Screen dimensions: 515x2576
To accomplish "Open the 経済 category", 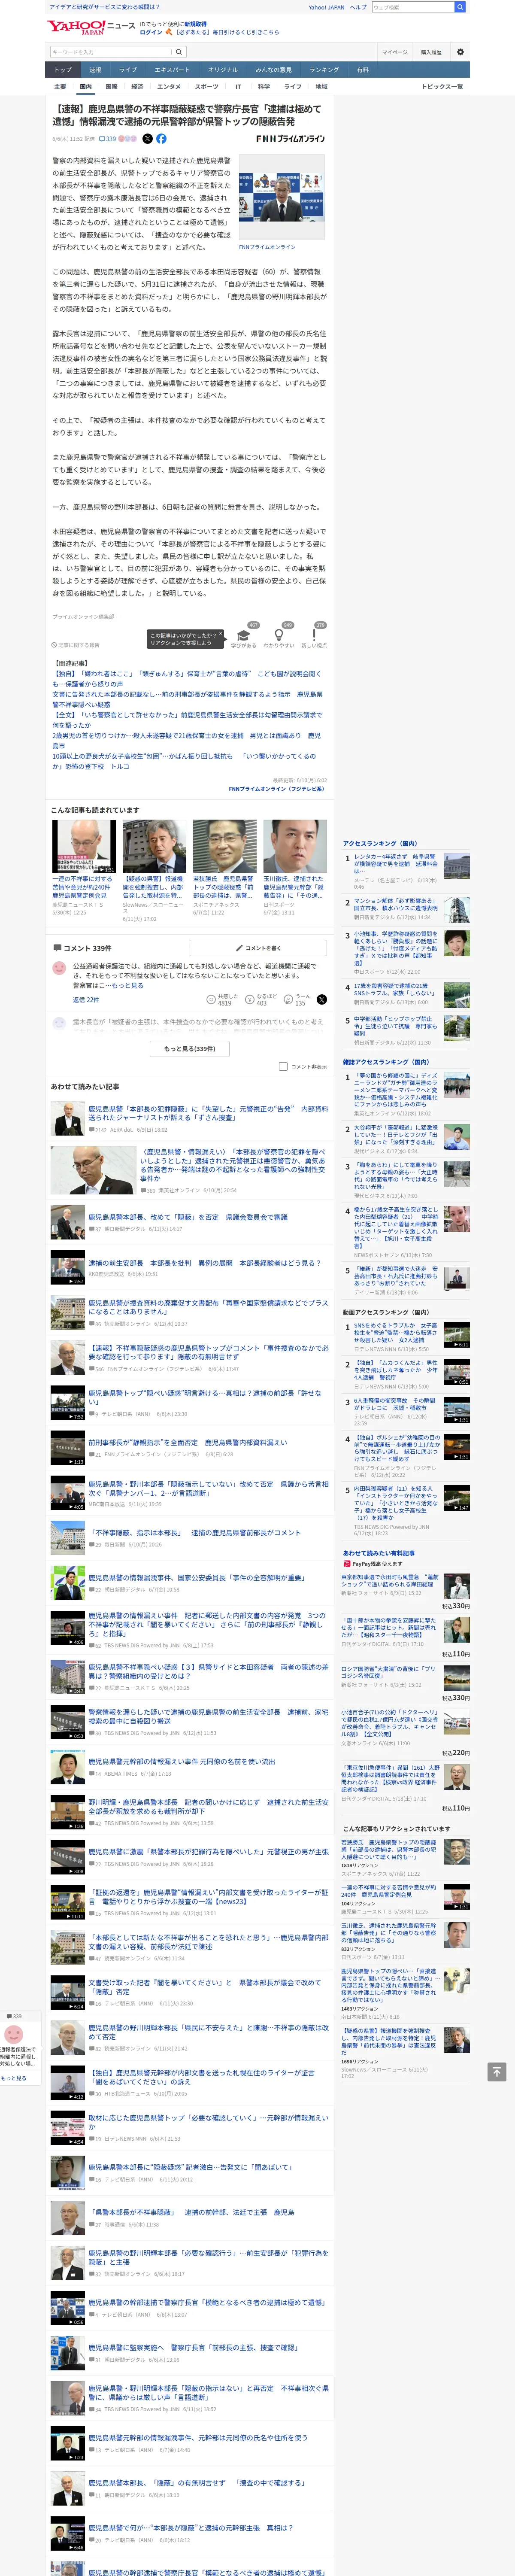I will 137,87.
